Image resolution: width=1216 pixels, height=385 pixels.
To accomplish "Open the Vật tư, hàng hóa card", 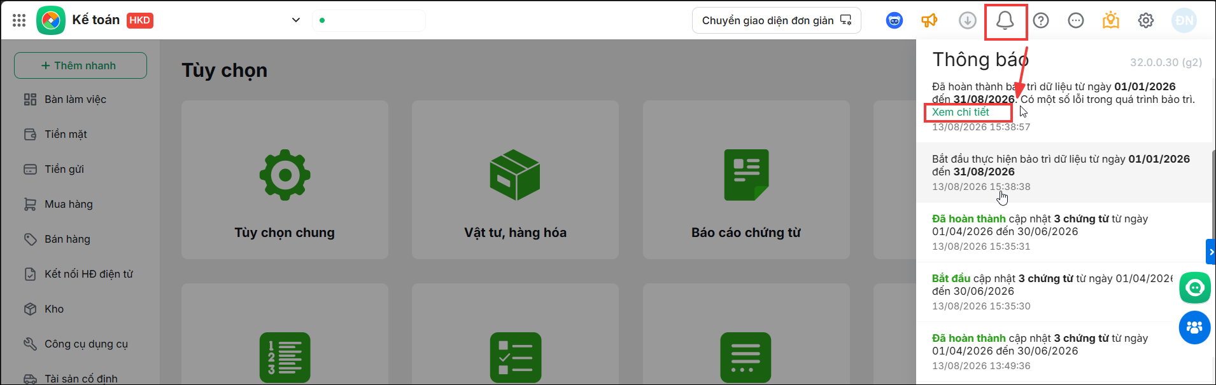I will [x=515, y=179].
